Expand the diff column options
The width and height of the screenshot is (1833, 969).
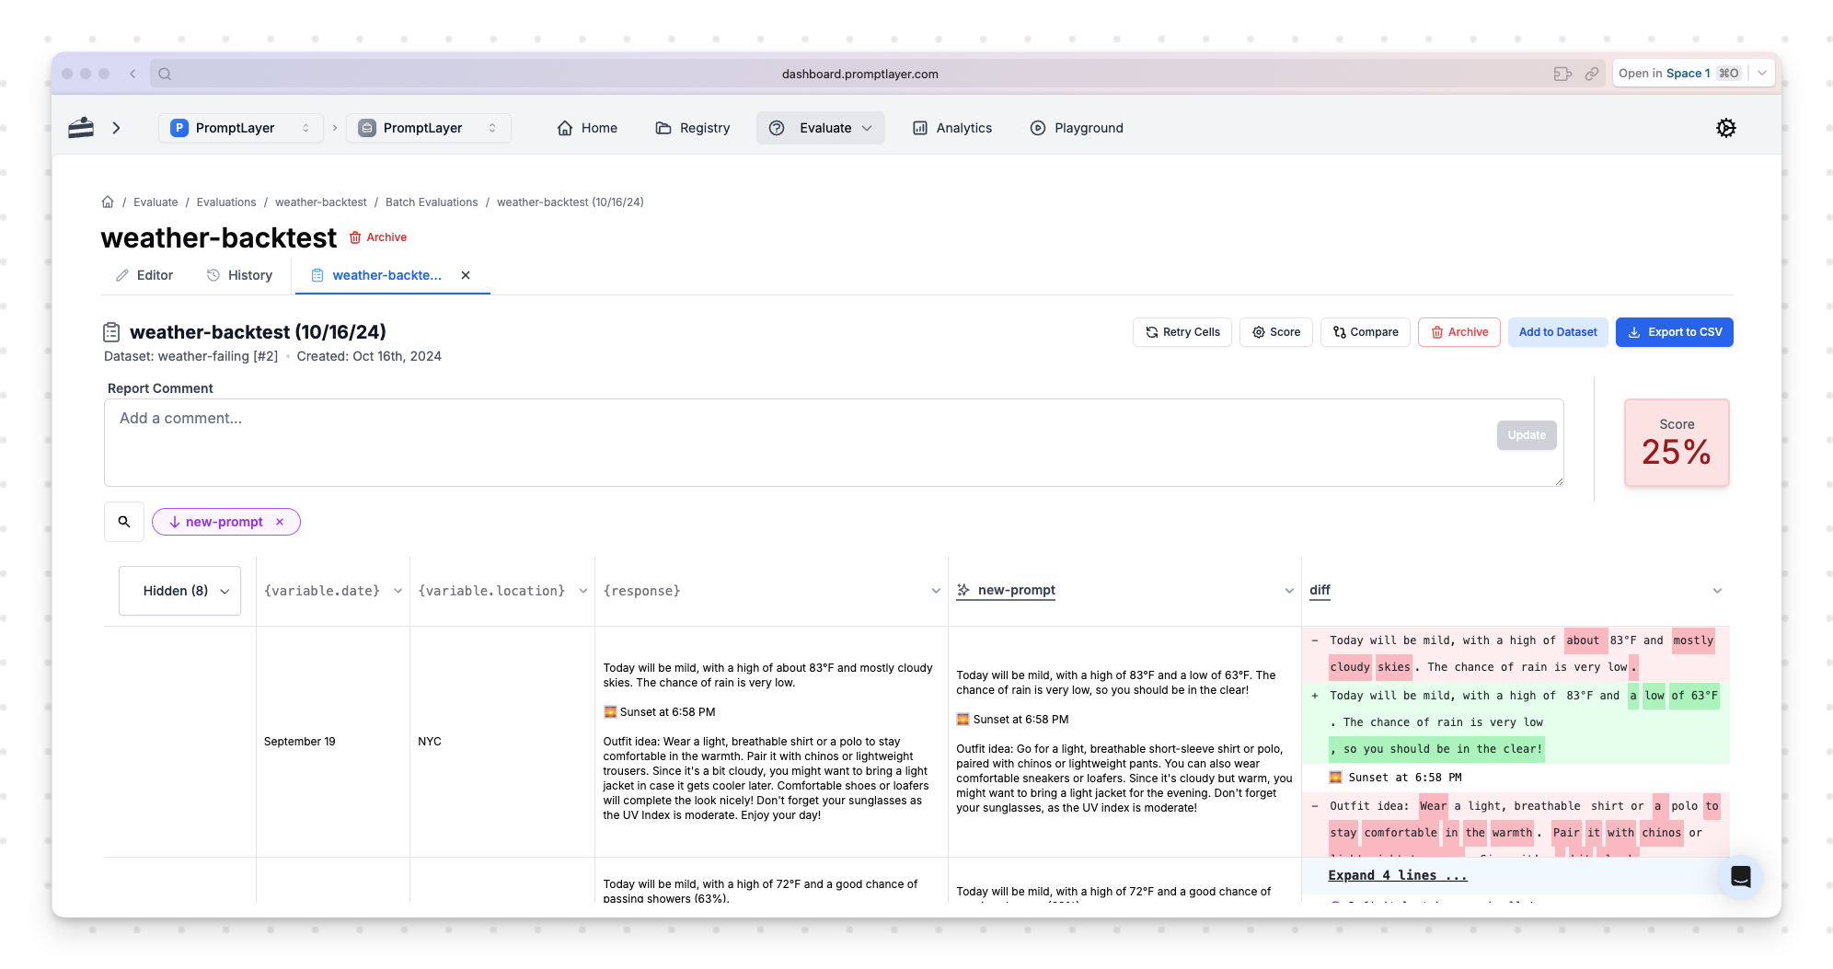click(x=1716, y=591)
